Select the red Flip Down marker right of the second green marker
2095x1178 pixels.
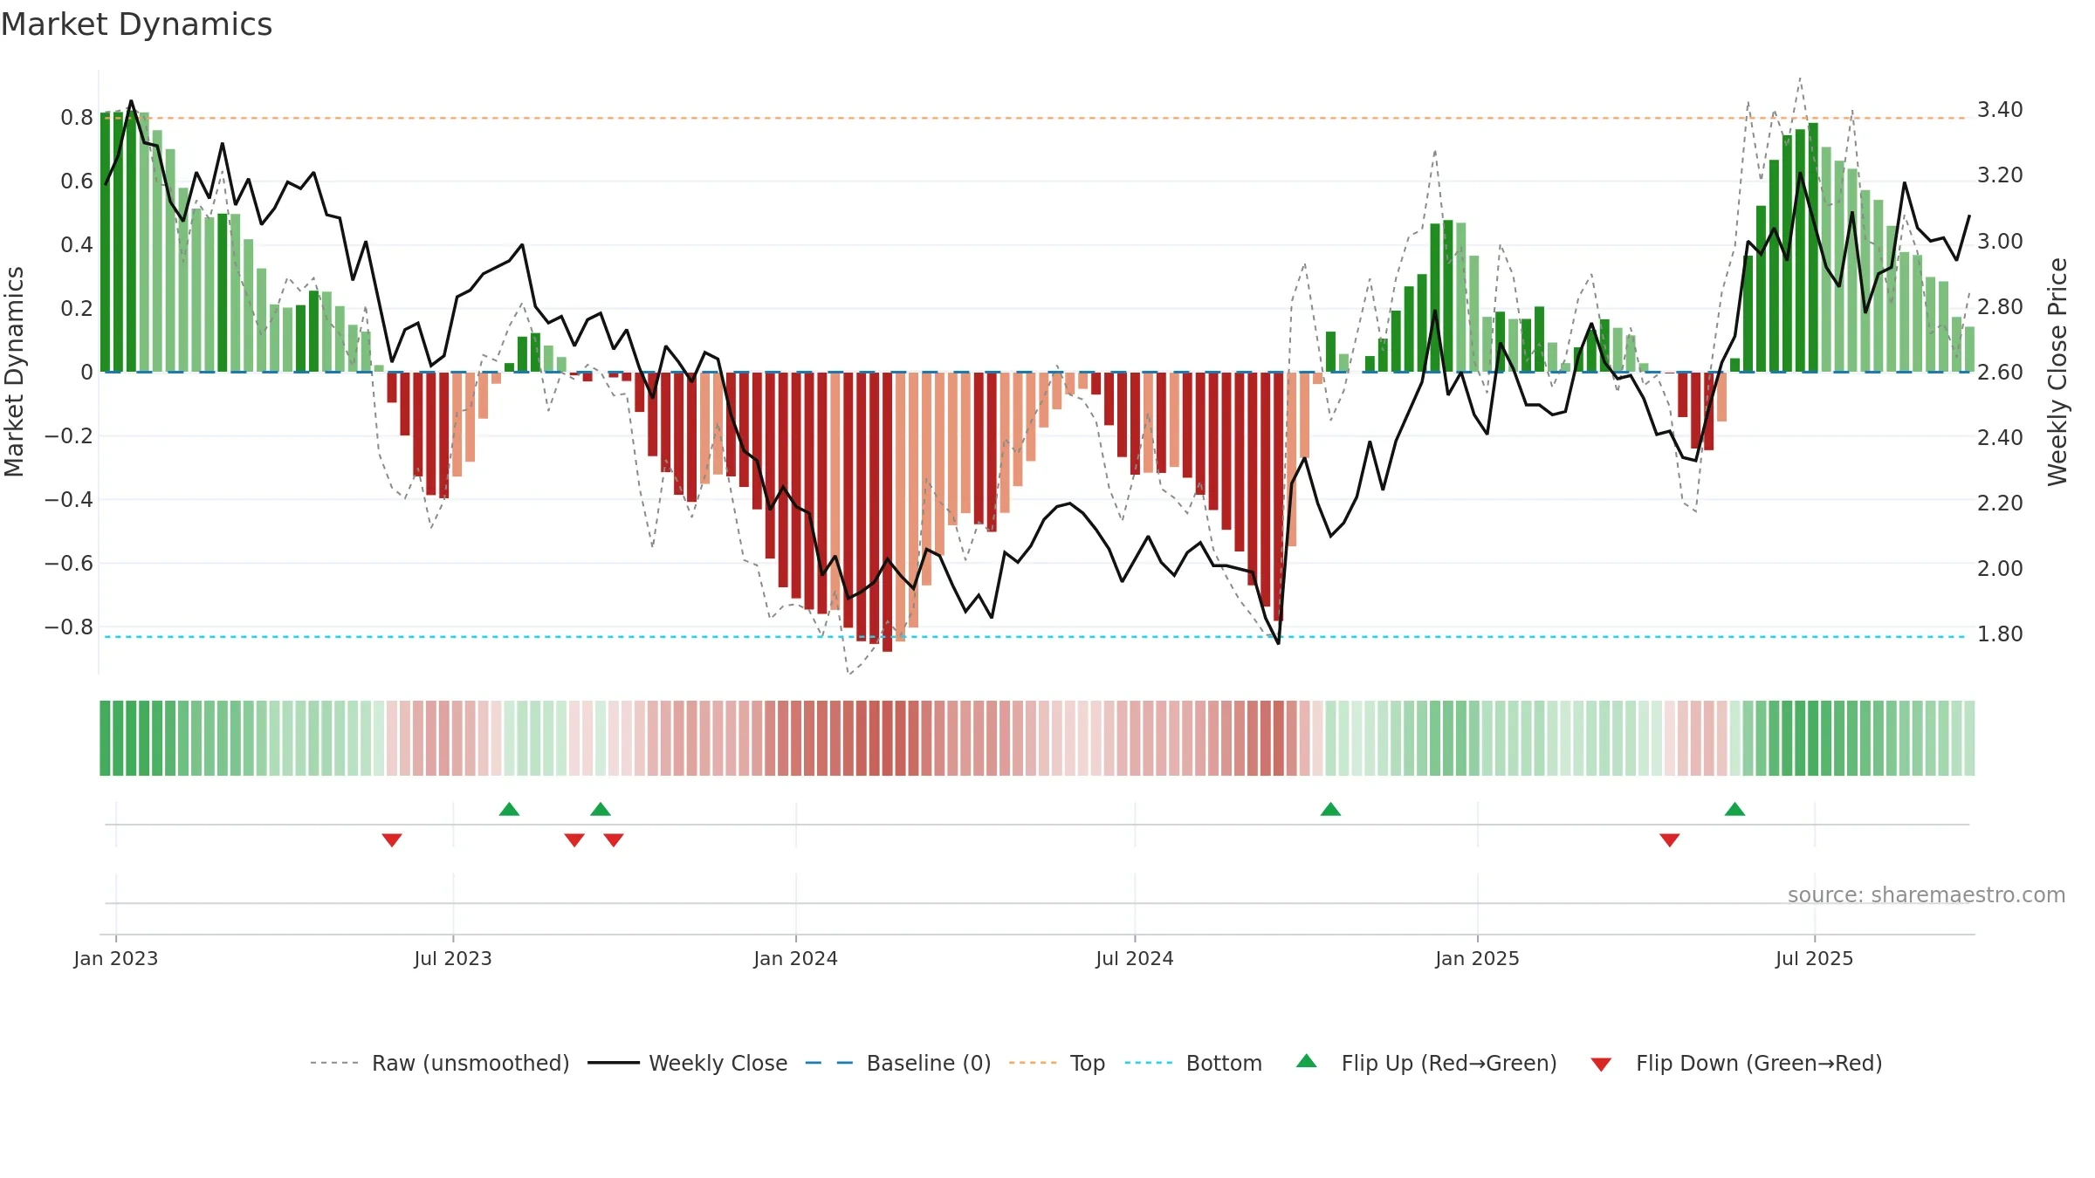coord(614,839)
